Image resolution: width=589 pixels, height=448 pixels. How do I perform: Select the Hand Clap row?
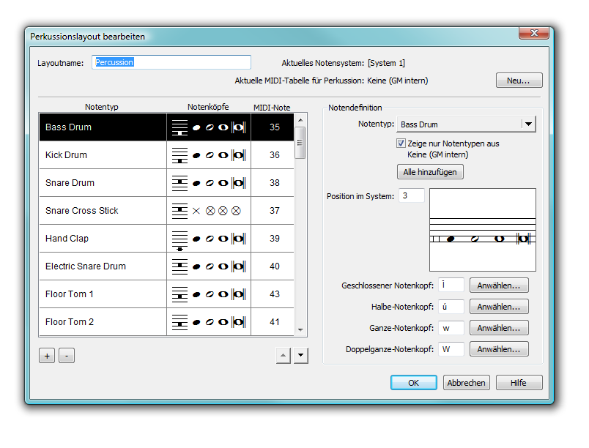tap(166, 238)
